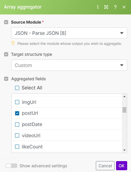
Task: Check the likeCount field checkbox
Action: [x=17, y=147]
